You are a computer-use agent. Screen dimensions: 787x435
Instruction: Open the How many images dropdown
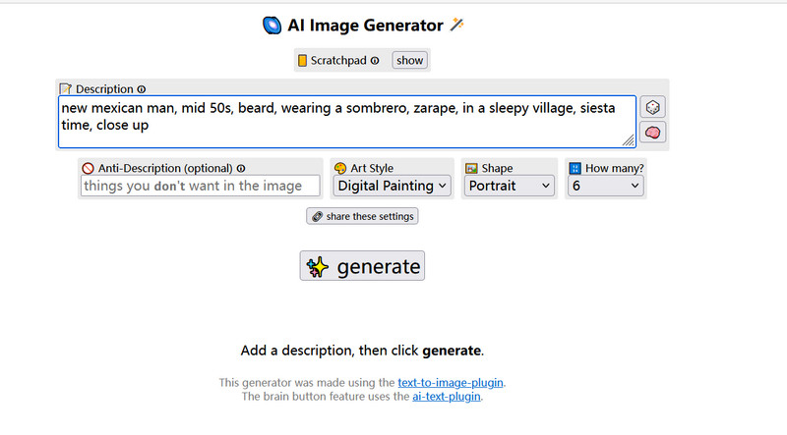point(606,186)
